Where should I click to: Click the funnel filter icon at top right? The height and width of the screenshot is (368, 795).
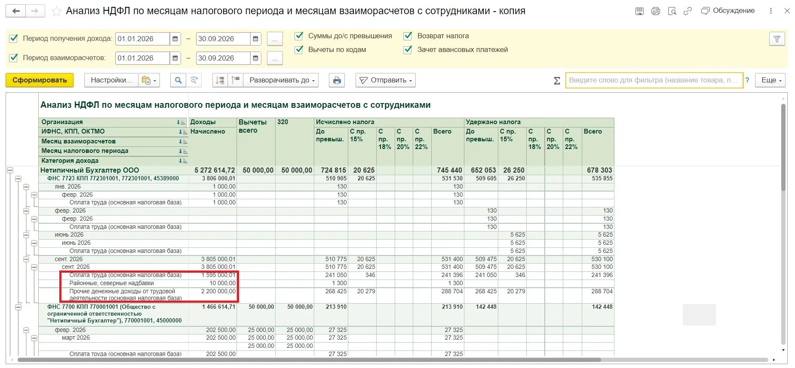[777, 39]
